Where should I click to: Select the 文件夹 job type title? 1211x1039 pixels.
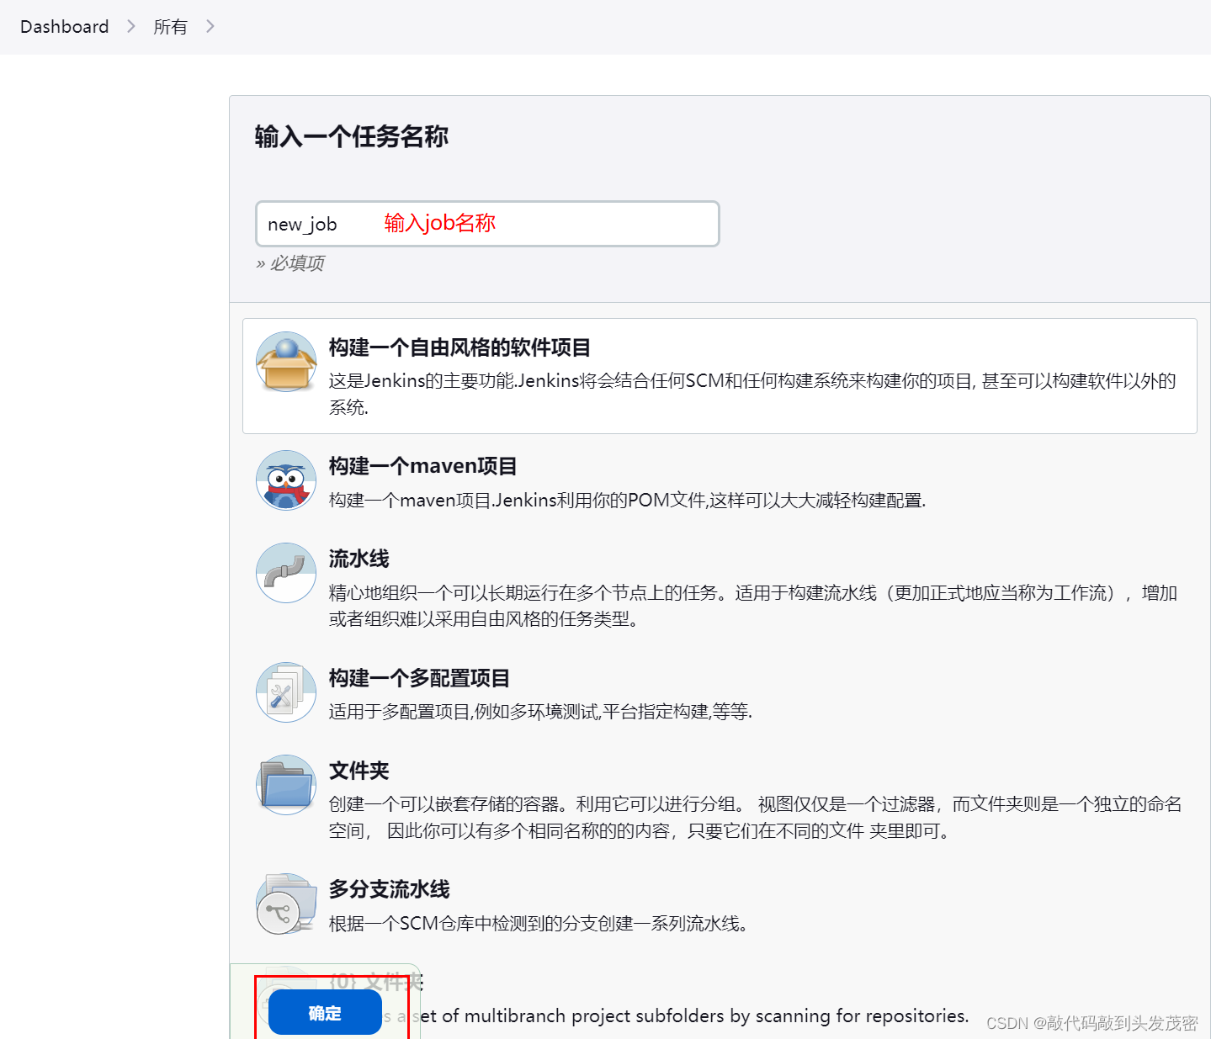tap(359, 771)
